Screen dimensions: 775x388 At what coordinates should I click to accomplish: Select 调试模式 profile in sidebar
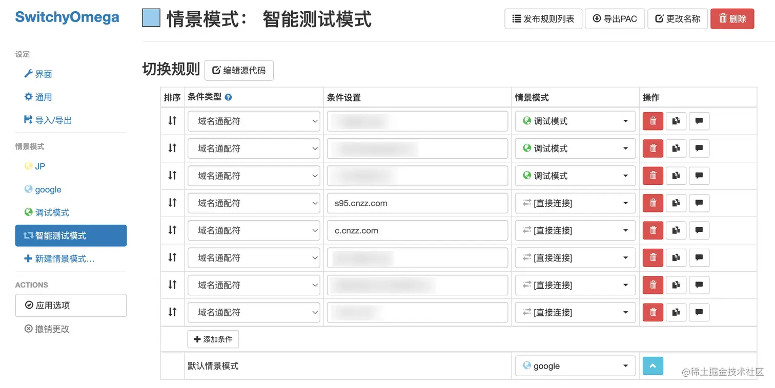pos(71,212)
